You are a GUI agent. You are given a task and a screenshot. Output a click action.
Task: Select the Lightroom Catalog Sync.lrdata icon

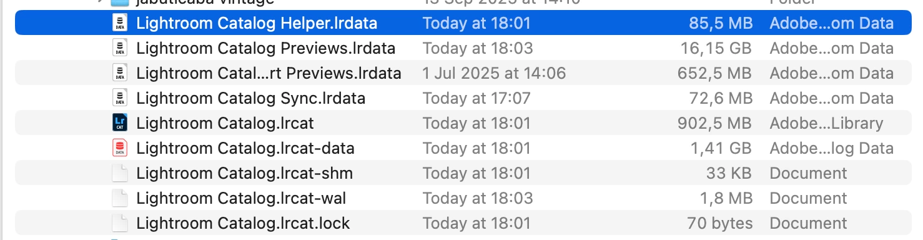tap(120, 98)
